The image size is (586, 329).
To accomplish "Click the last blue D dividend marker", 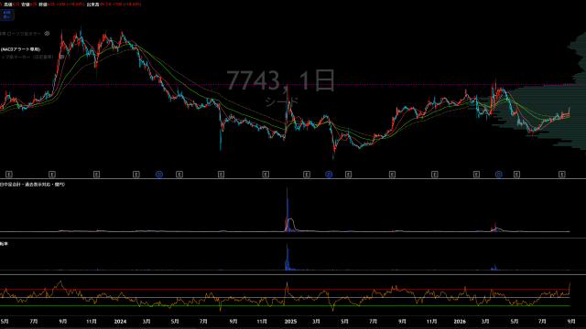I will tap(498, 175).
